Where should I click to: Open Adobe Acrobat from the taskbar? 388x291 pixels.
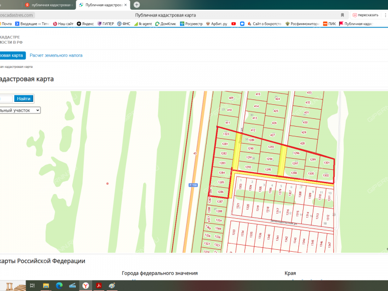[98, 285]
